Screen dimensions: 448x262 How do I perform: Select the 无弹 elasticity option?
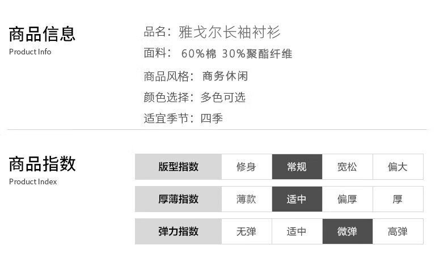(247, 231)
